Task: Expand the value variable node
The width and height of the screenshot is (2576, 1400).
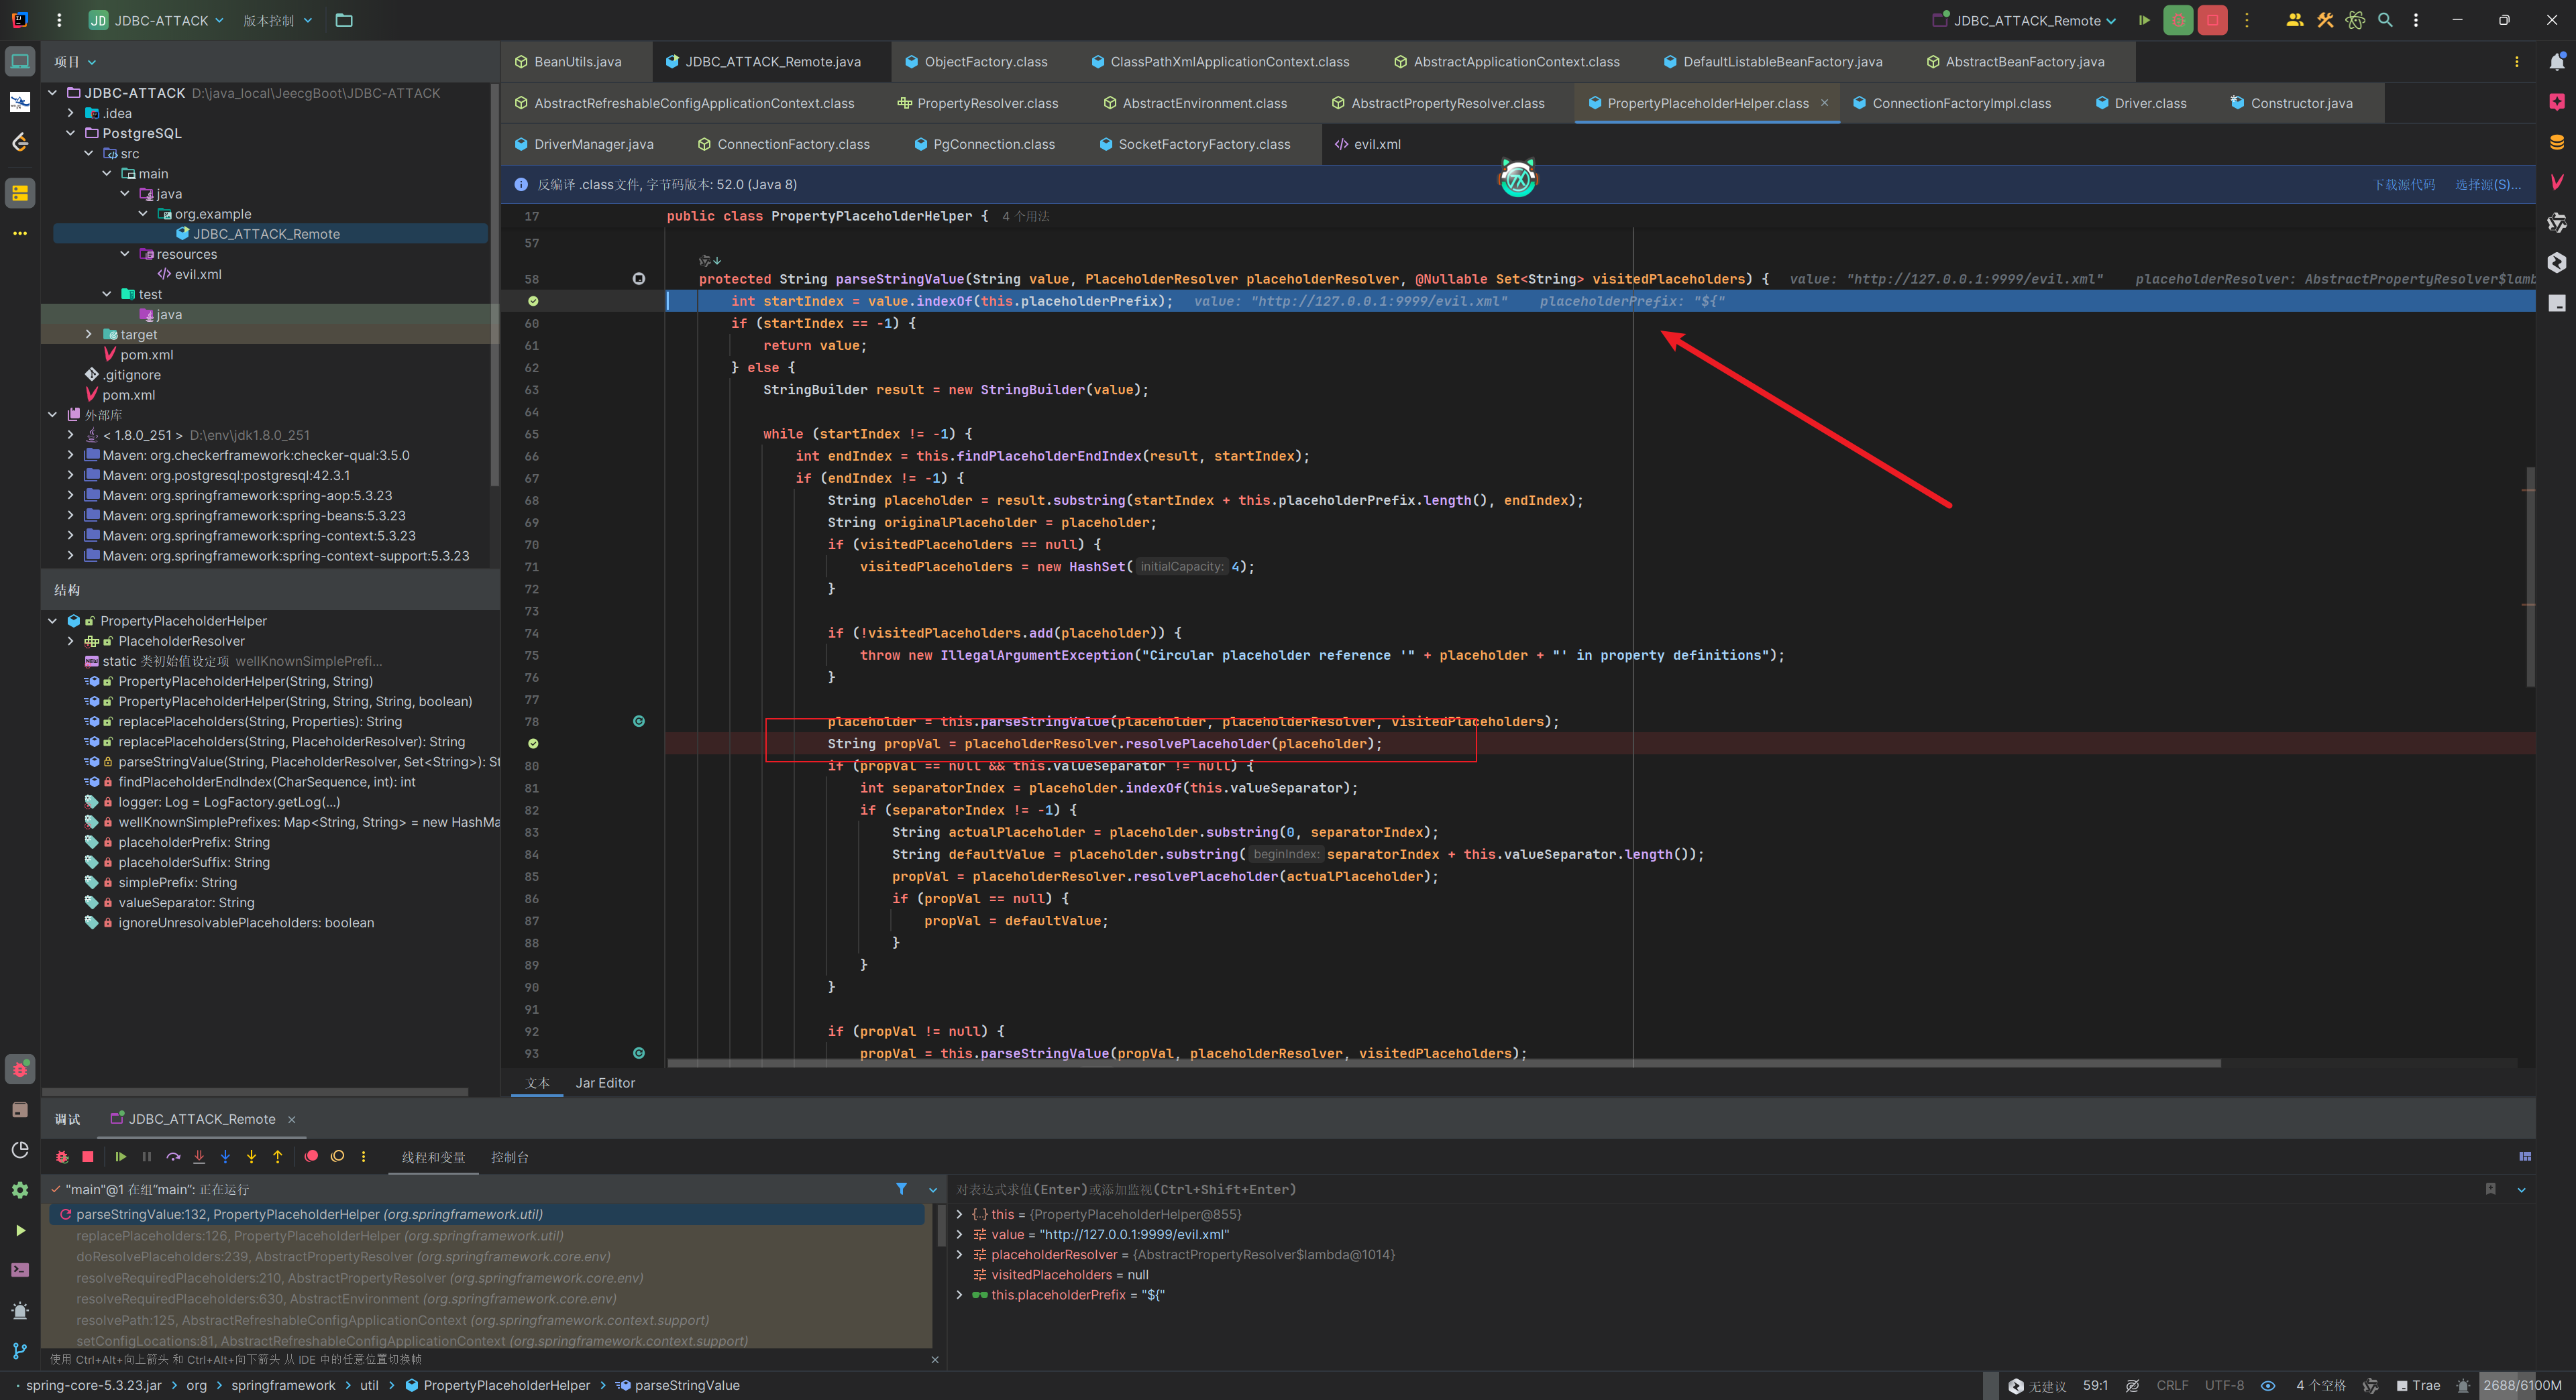Action: tap(960, 1235)
